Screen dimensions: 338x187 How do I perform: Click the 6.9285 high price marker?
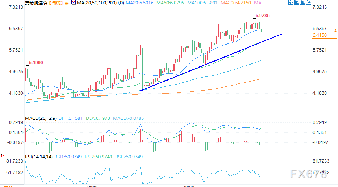point(262,16)
